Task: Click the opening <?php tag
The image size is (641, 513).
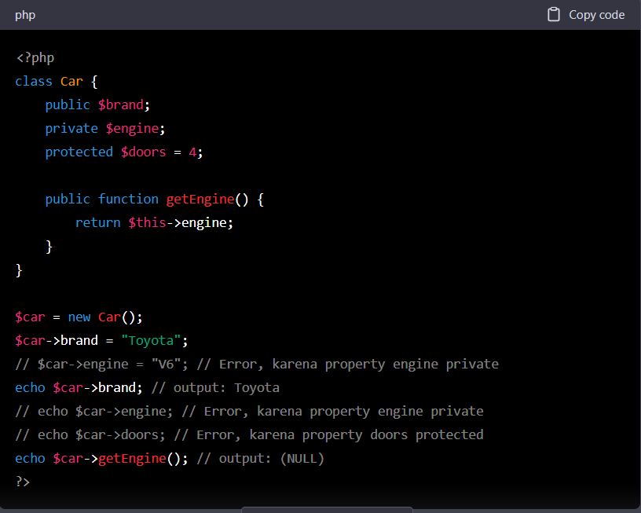Action: point(35,57)
